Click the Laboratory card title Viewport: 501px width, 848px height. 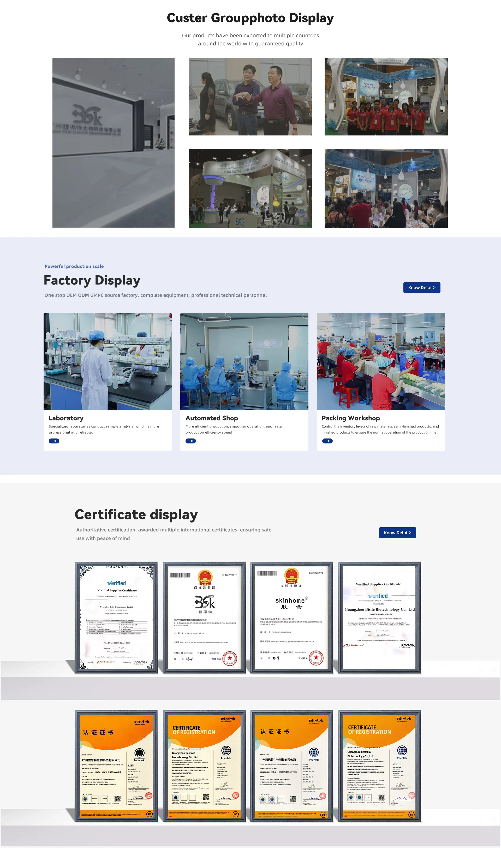(x=66, y=418)
